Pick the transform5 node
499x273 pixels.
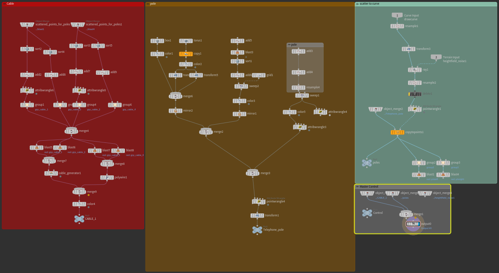pos(196,75)
